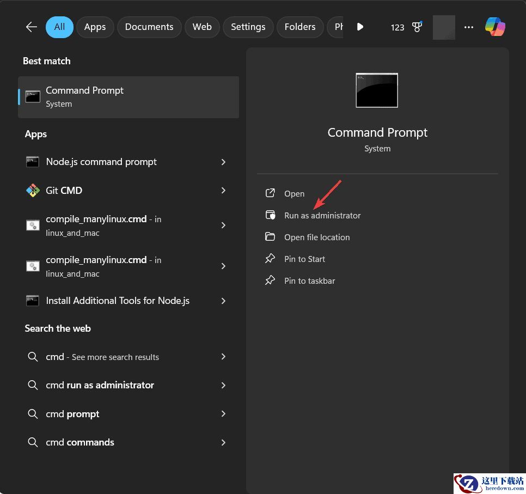The width and height of the screenshot is (526, 494).
Task: Click the rewards trophy icon
Action: point(417,27)
